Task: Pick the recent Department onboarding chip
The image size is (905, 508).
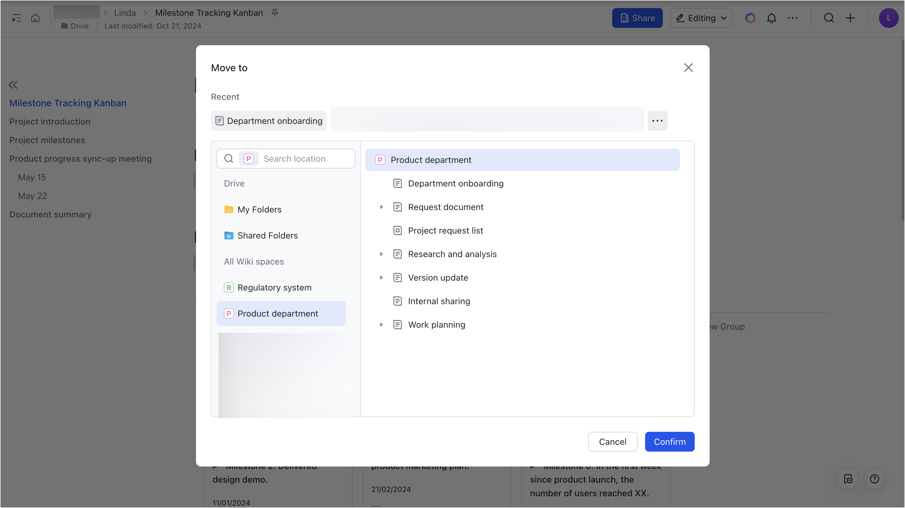Action: click(268, 121)
